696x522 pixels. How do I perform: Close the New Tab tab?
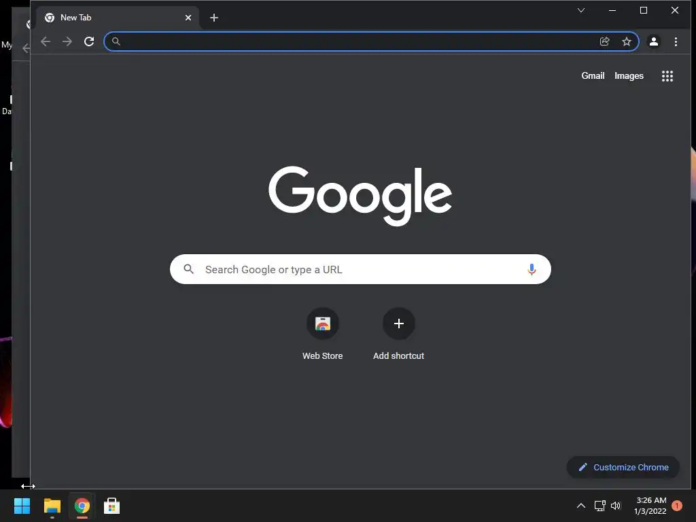pos(188,18)
